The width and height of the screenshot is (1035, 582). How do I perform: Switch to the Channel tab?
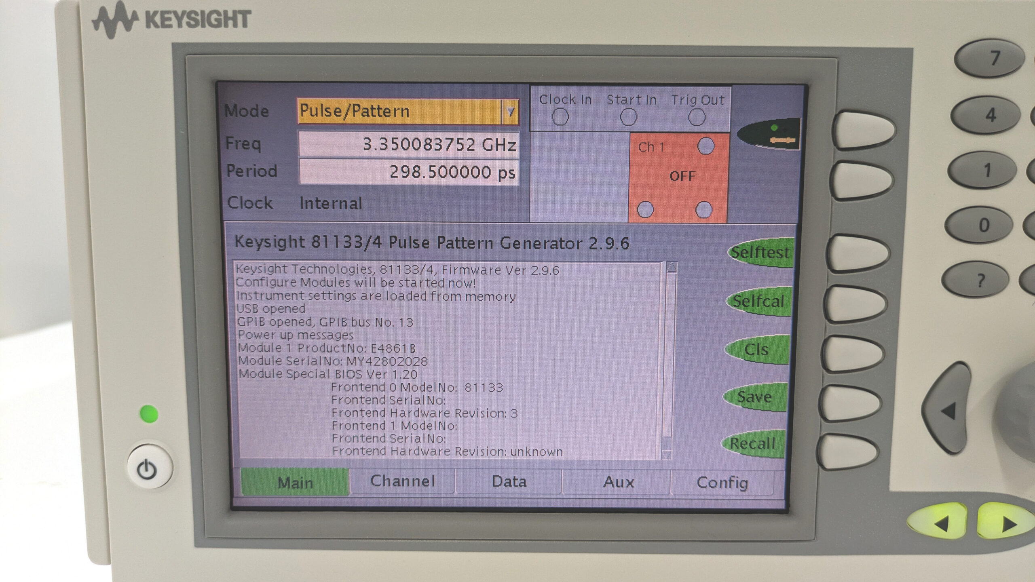tap(402, 481)
